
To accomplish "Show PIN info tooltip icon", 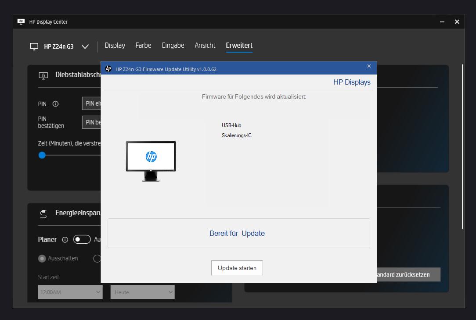I will point(56,104).
